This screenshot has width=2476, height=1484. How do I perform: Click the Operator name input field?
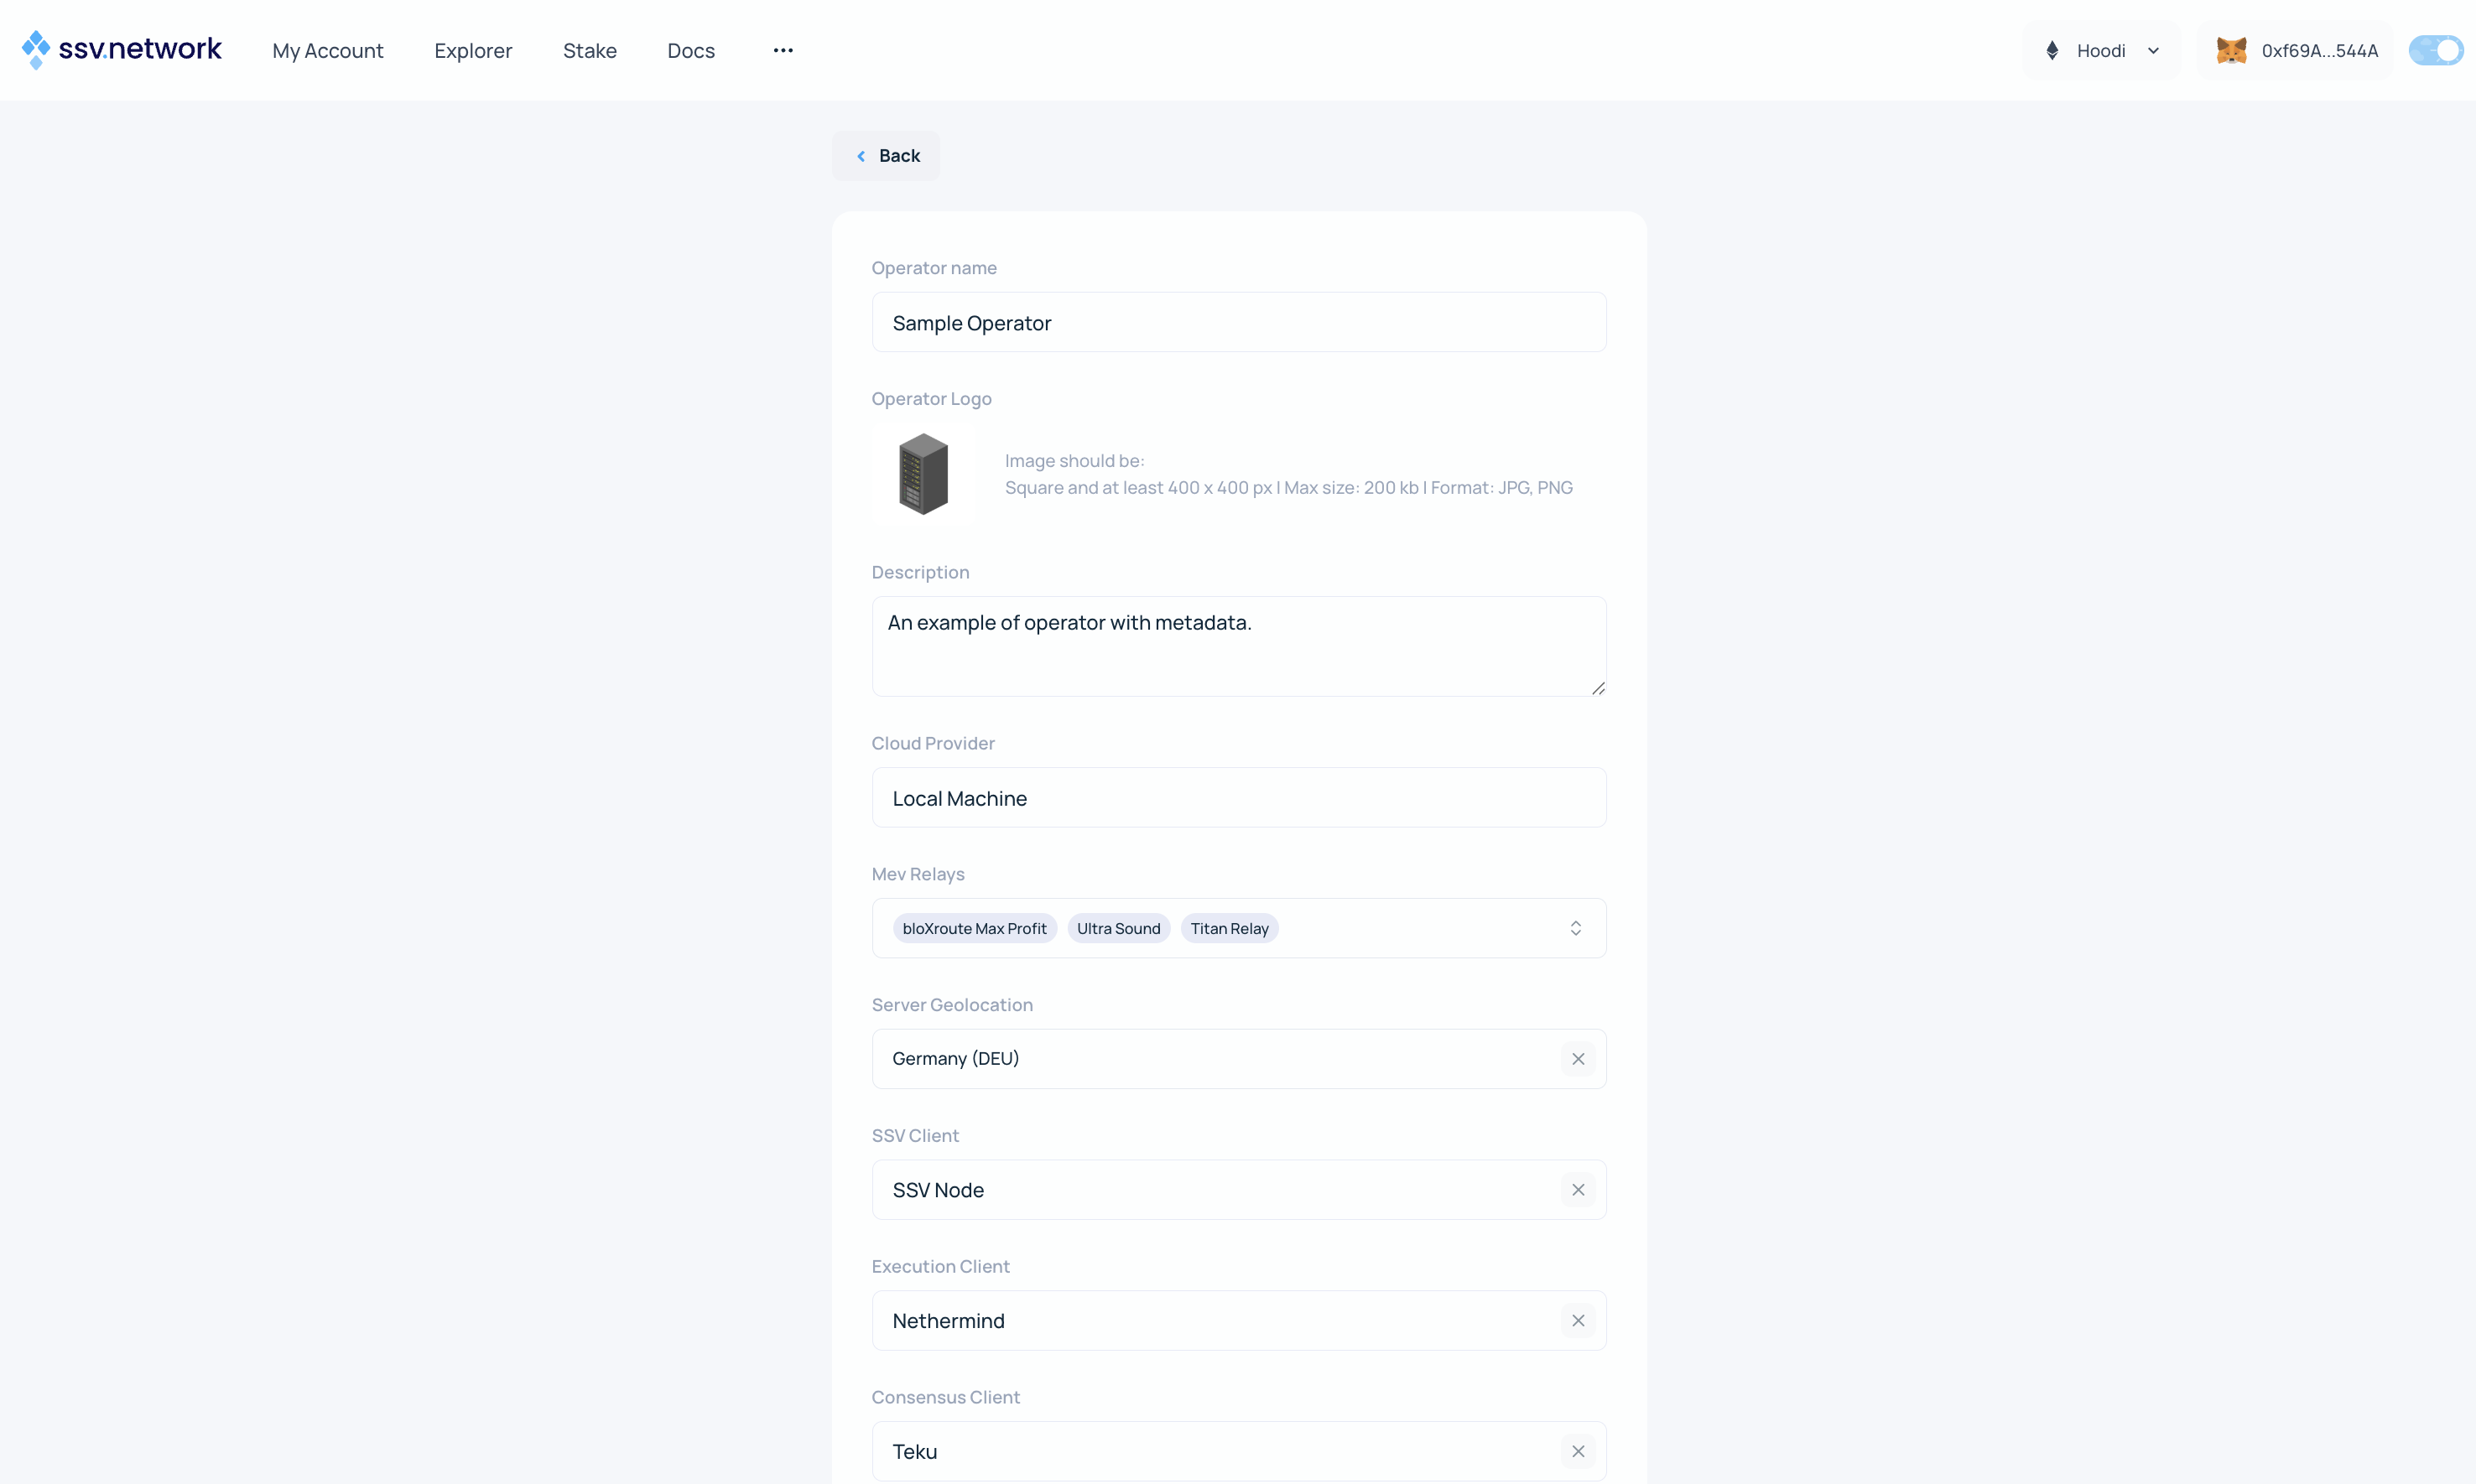(x=1239, y=323)
